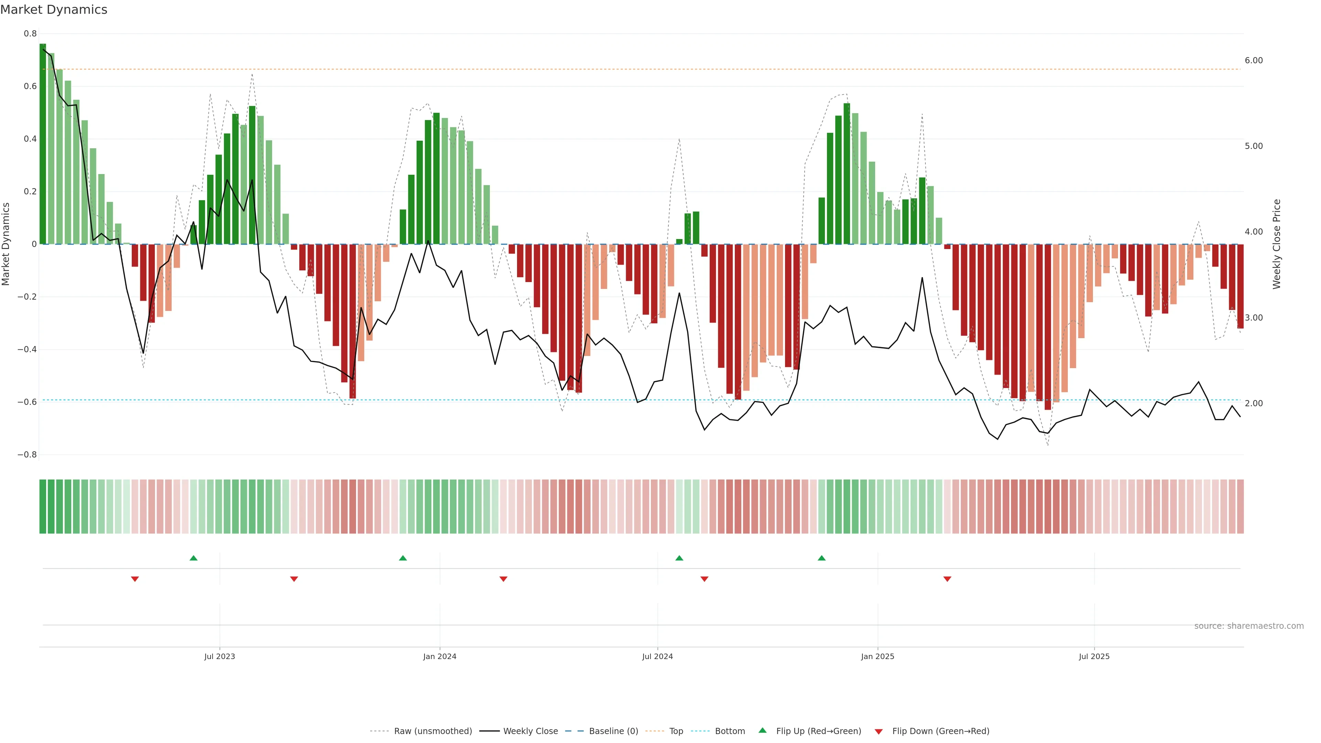This screenshot has height=743, width=1321.
Task: Click the rightmost red flip-down marker after Jan 2025
Action: (x=947, y=579)
